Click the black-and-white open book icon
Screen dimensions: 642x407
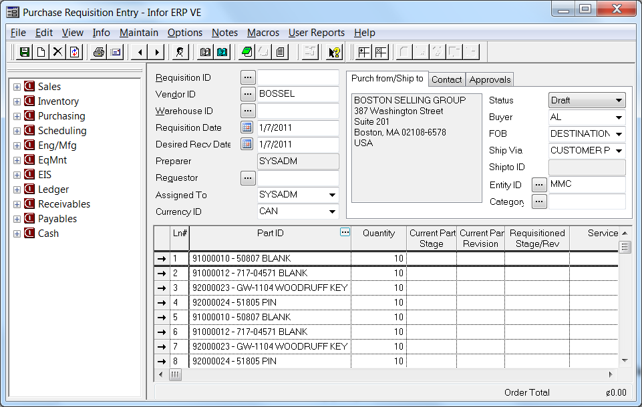tap(205, 52)
